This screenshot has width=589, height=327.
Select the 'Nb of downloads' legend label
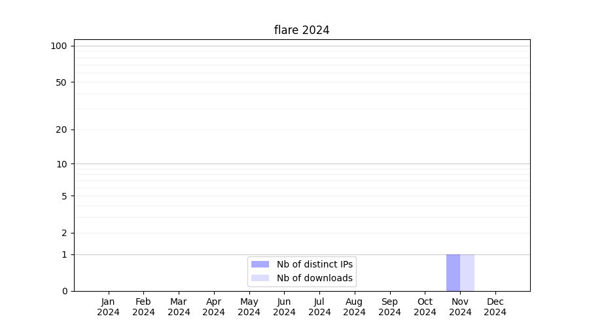tap(314, 278)
